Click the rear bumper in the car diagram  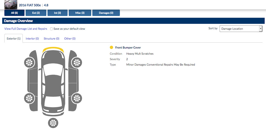pos(53,114)
